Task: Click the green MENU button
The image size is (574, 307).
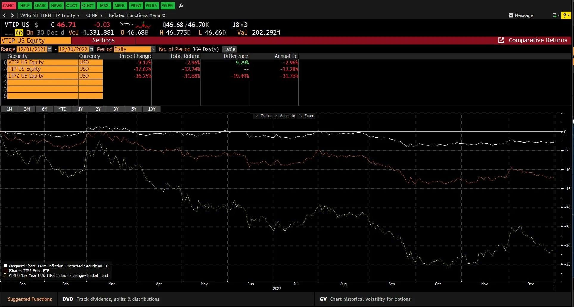Action: (x=120, y=5)
